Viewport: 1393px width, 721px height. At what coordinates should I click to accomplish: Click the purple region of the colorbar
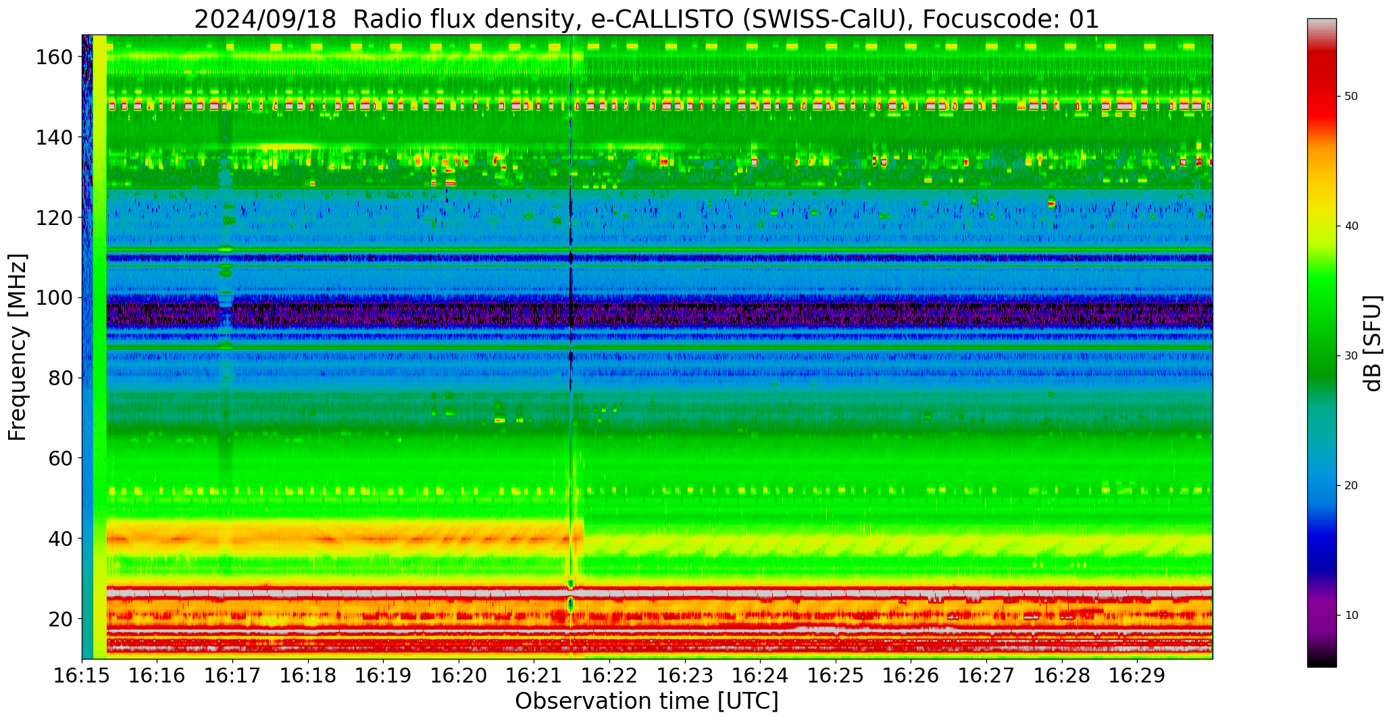pyautogui.click(x=1321, y=615)
